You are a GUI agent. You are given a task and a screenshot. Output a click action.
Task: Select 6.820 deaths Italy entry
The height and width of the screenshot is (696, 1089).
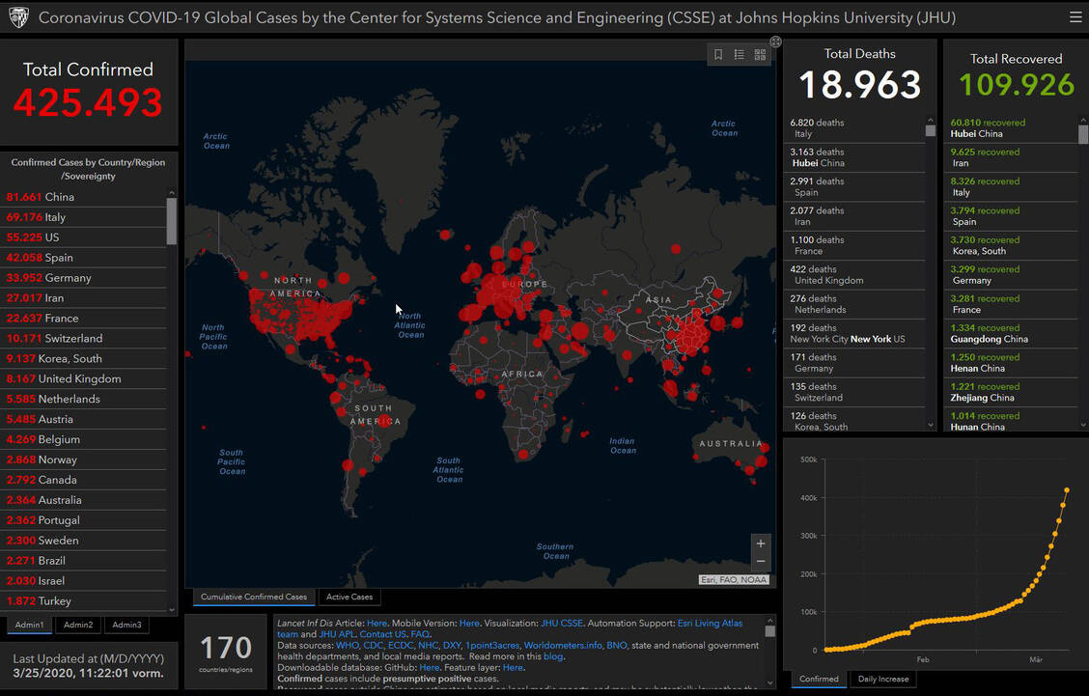click(854, 128)
